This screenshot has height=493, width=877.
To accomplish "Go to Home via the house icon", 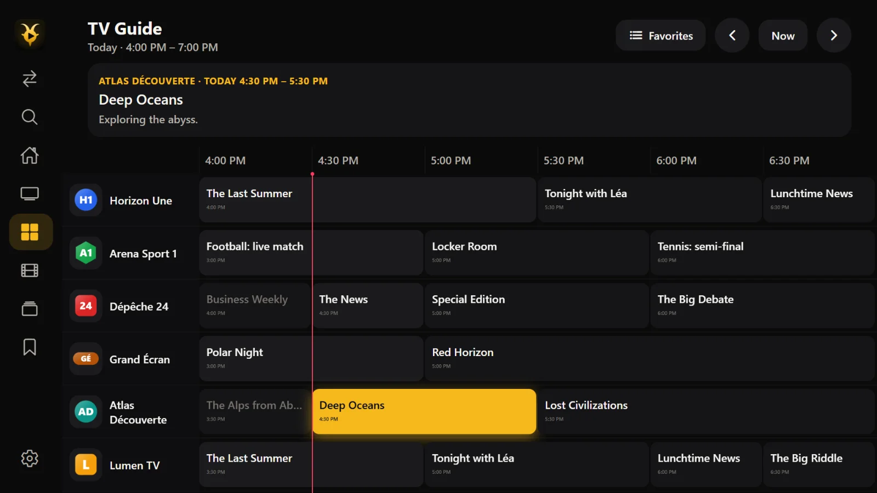I will (x=30, y=156).
